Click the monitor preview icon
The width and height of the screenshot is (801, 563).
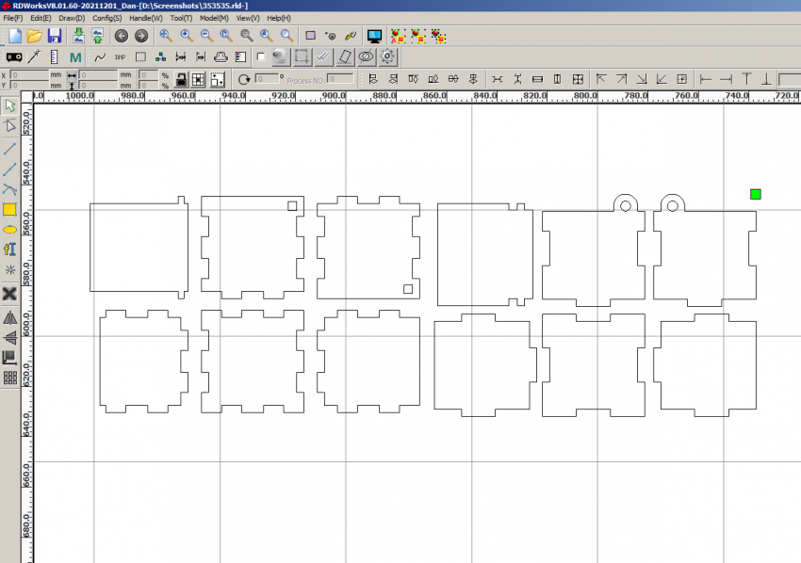[x=374, y=36]
